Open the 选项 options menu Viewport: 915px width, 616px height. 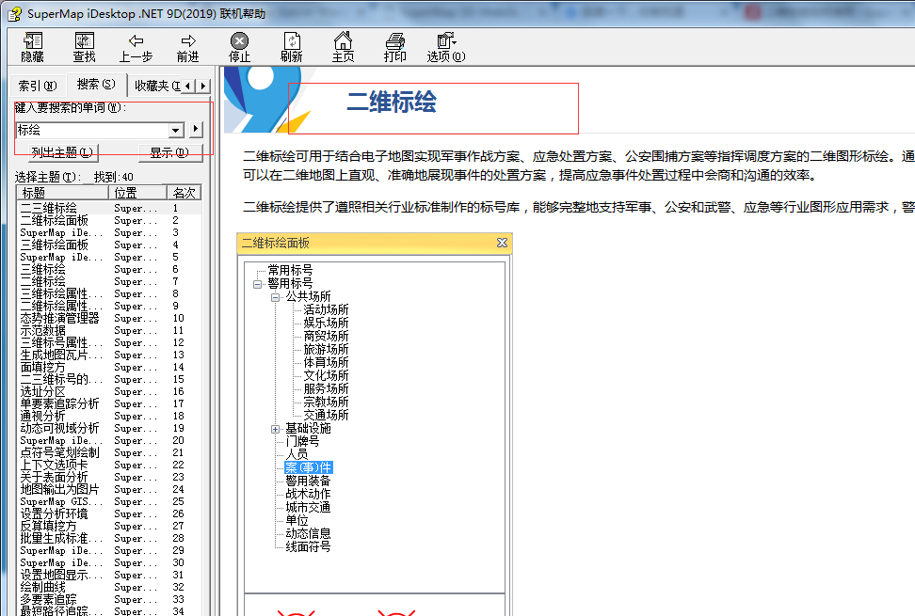coord(446,47)
